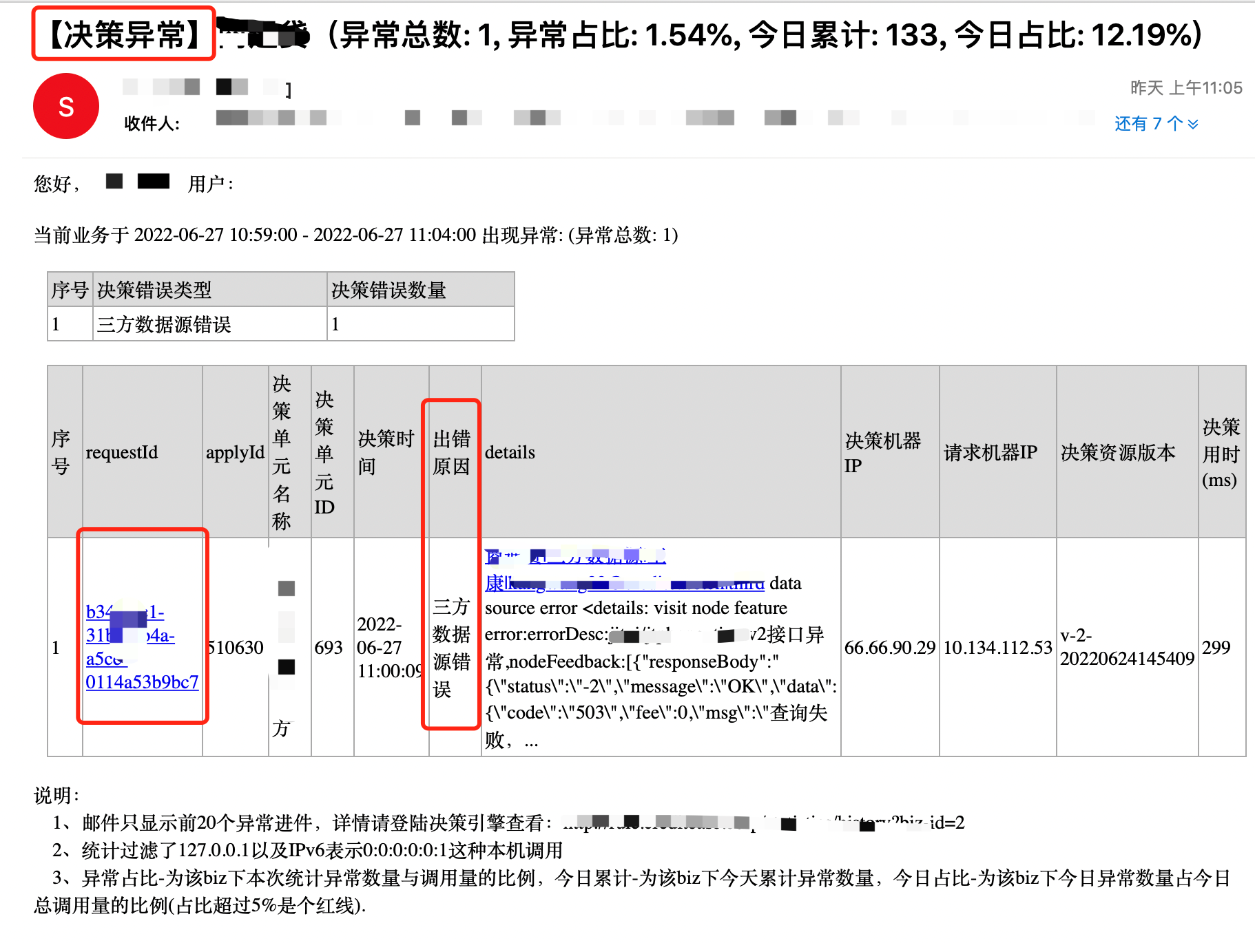Image resolution: width=1255 pixels, height=943 pixels.
Task: Select decision machine IP 66.66.90.29
Action: [890, 647]
